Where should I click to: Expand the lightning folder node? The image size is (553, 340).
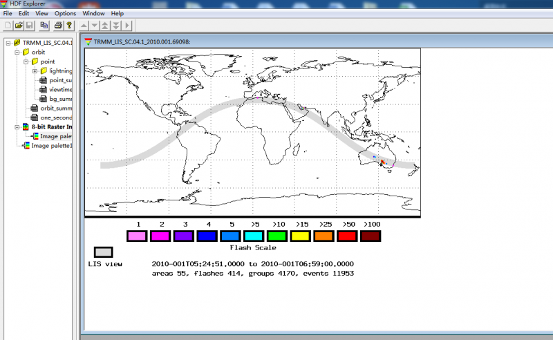tap(35, 70)
